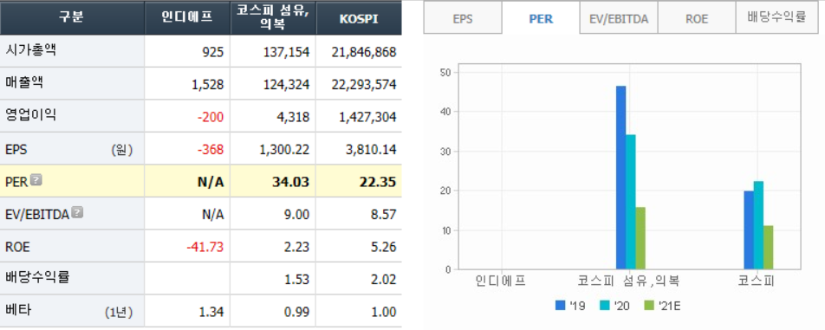The image size is (825, 330).
Task: Click the value 21,846,868
Action: (x=364, y=52)
